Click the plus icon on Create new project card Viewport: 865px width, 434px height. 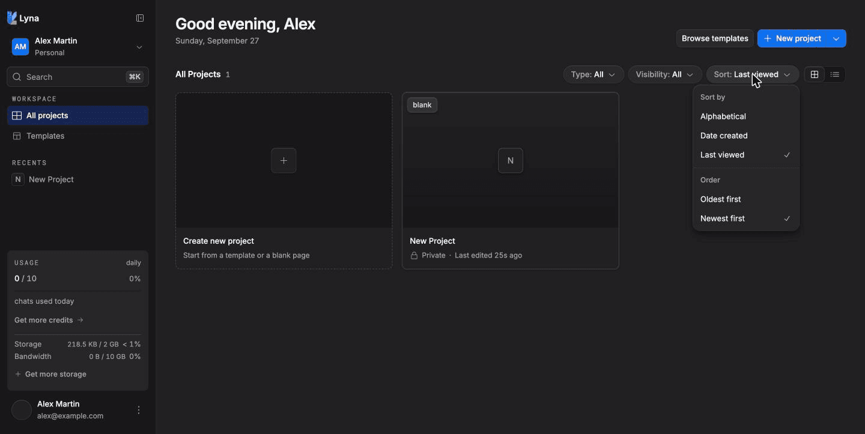click(284, 160)
